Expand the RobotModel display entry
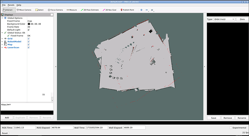Viewport: 249px width, 136px height. pyautogui.click(x=2, y=42)
